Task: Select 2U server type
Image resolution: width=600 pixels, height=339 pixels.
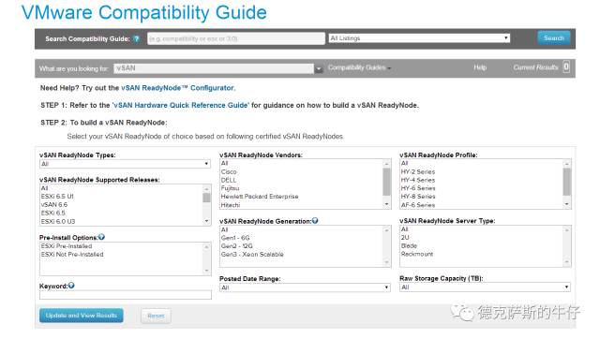Action: [405, 237]
